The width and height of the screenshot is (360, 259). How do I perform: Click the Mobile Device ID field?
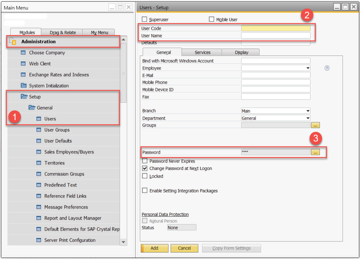[x=276, y=90]
